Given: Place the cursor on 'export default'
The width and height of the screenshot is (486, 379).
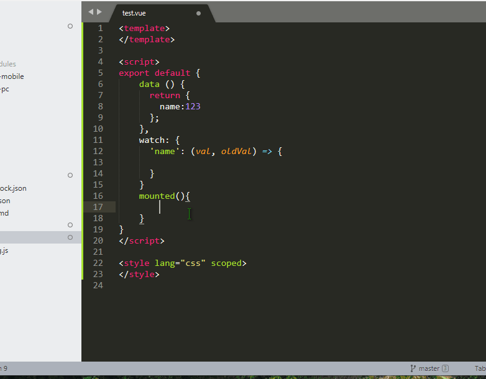Looking at the screenshot, I should [154, 73].
